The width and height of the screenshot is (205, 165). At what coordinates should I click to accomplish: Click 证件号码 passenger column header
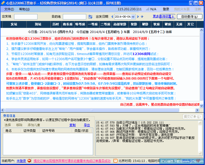point(56,130)
